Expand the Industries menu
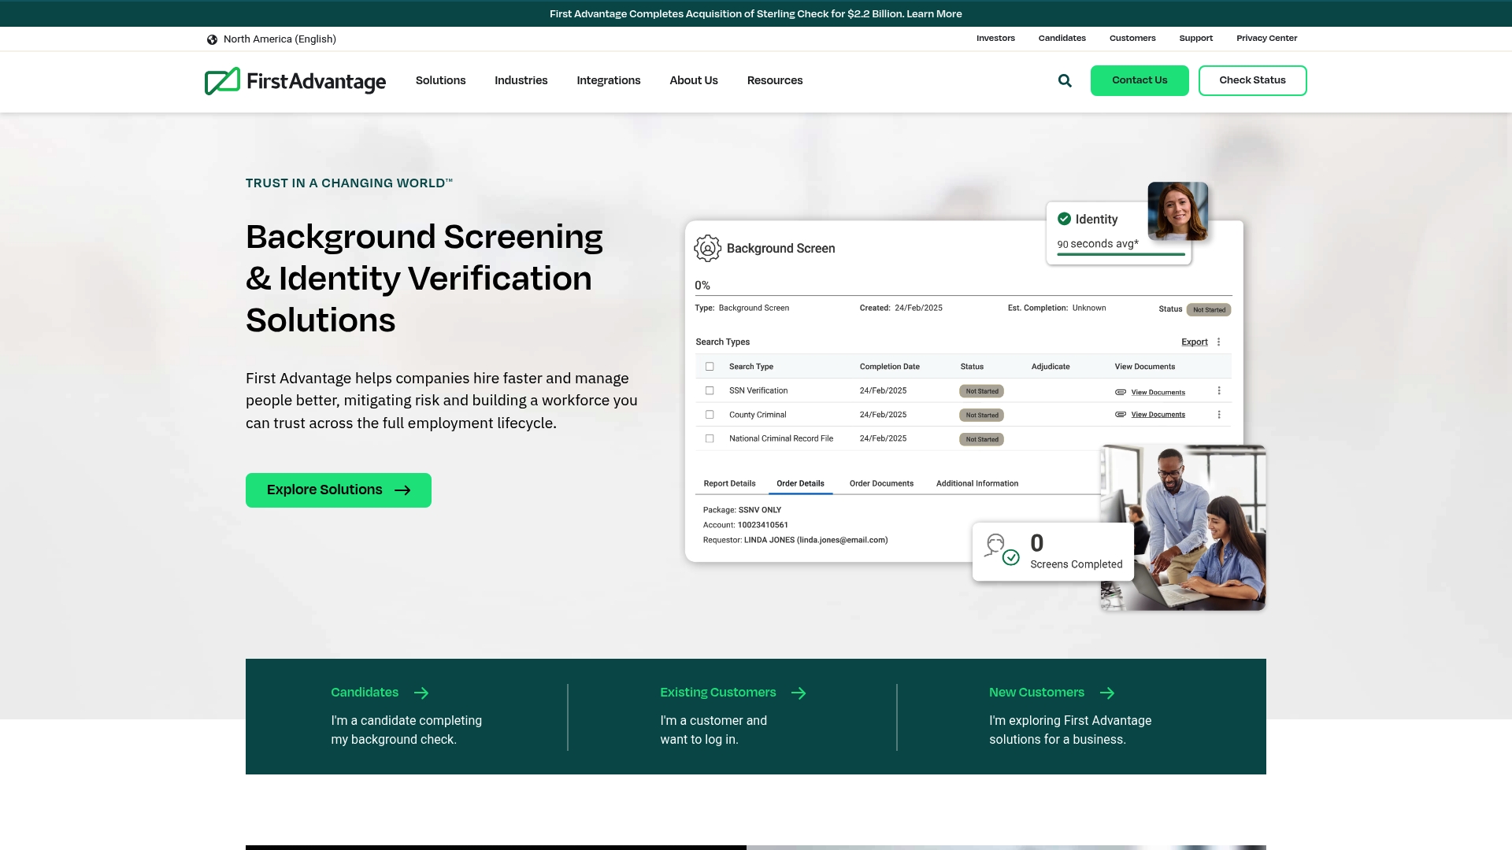This screenshot has height=850, width=1512. [x=521, y=80]
